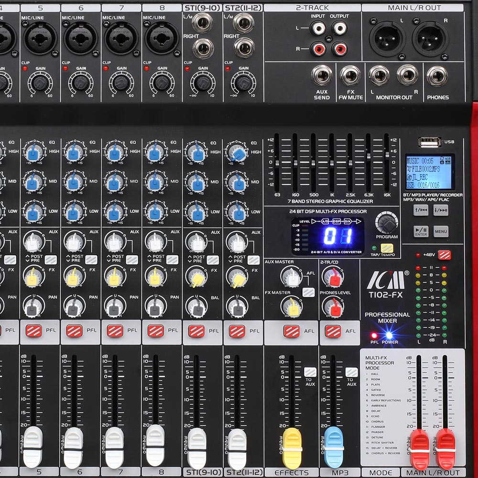The image size is (478, 478).
Task: Click the PHONES output jack
Action: [437, 76]
